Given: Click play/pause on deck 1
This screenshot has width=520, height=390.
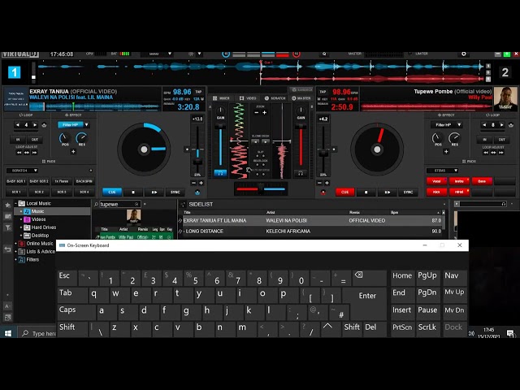Looking at the screenshot, I should [x=154, y=192].
